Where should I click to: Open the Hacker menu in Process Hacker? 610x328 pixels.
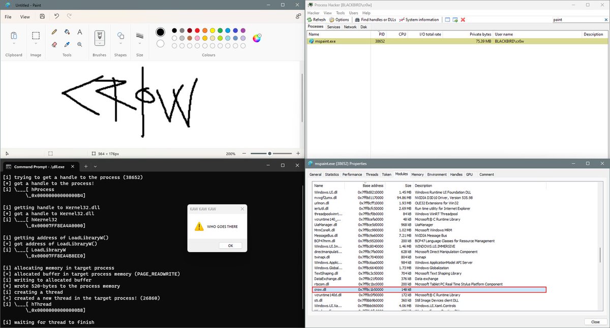click(x=313, y=13)
